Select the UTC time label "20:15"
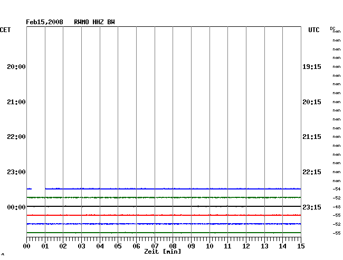The height and width of the screenshot is (260, 343). click(x=312, y=102)
